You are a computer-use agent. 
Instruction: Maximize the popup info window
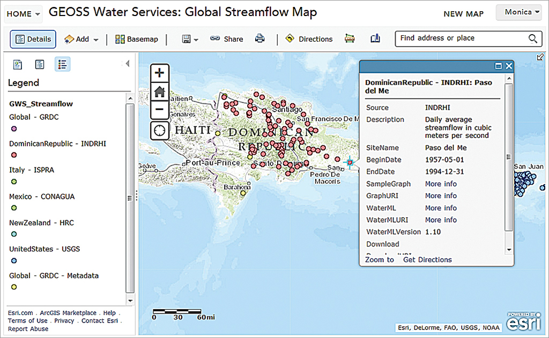(x=498, y=66)
